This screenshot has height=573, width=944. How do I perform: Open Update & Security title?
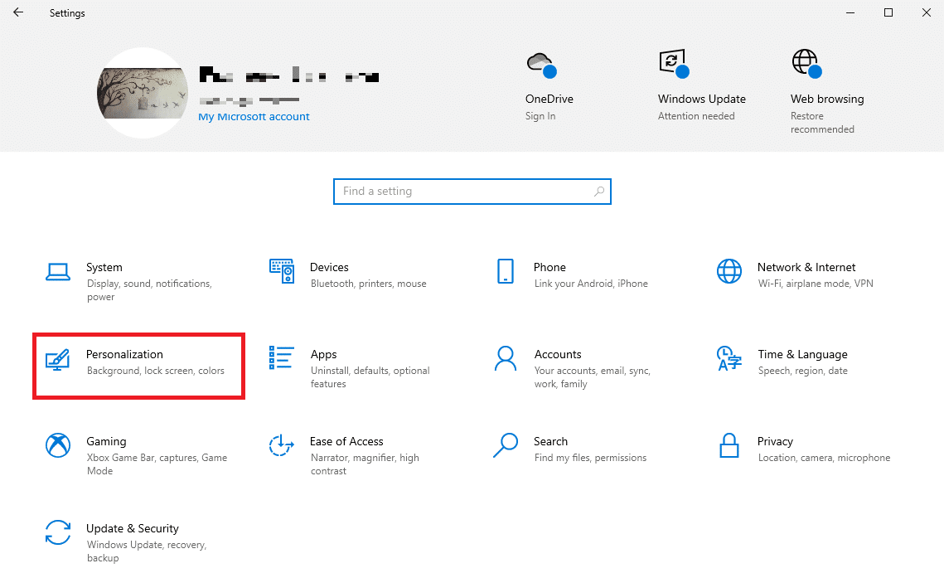point(133,528)
